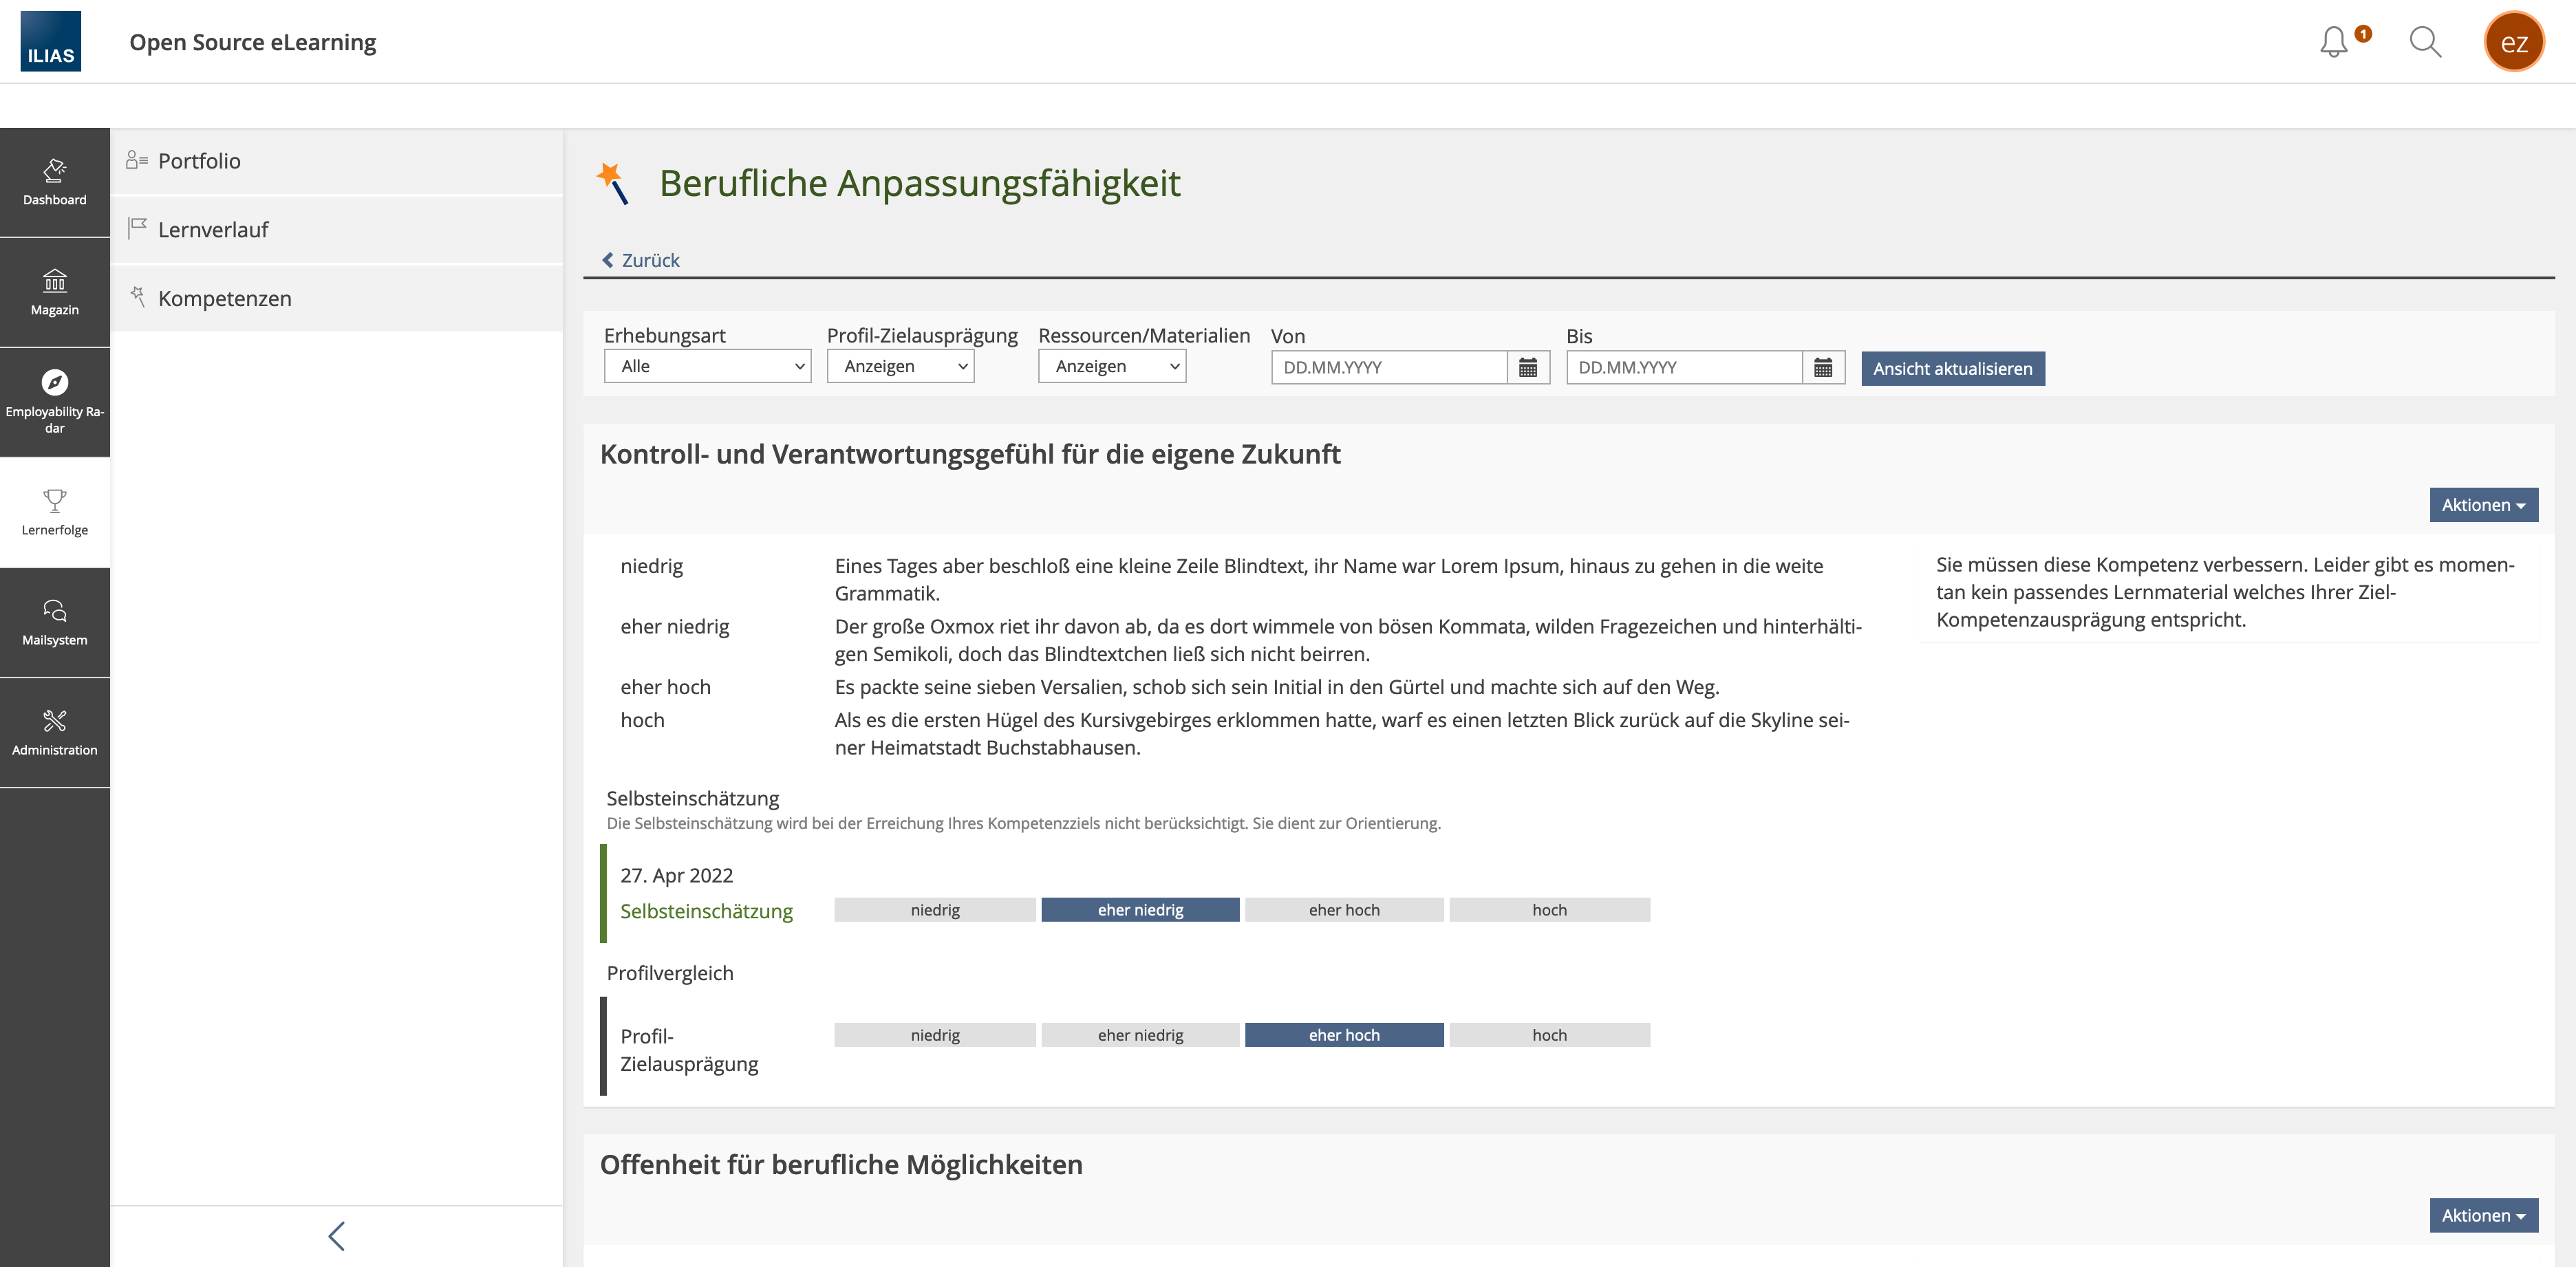Click the Ansicht aktualisieren button

(1952, 369)
